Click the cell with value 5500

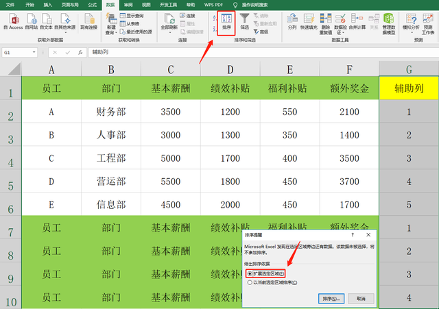[171, 181]
